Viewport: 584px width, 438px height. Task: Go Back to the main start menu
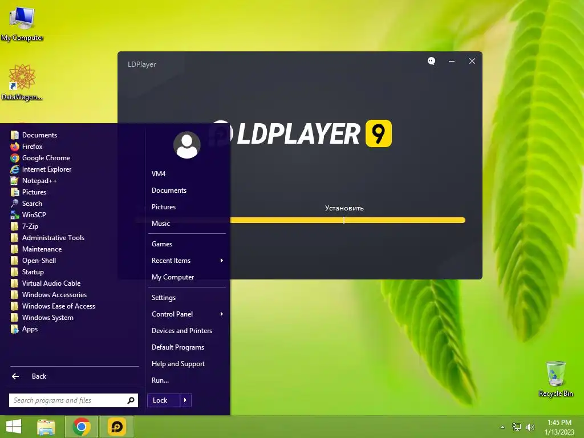tap(29, 376)
